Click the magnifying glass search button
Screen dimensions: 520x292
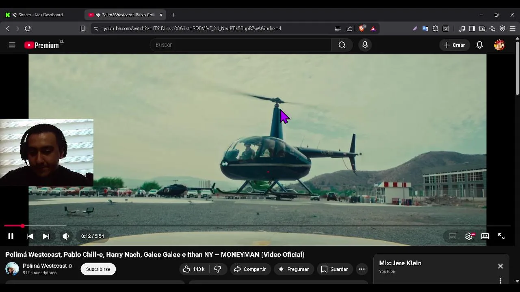342,45
